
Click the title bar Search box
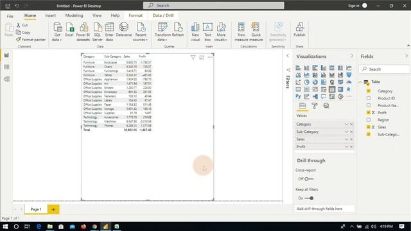tap(214, 5)
